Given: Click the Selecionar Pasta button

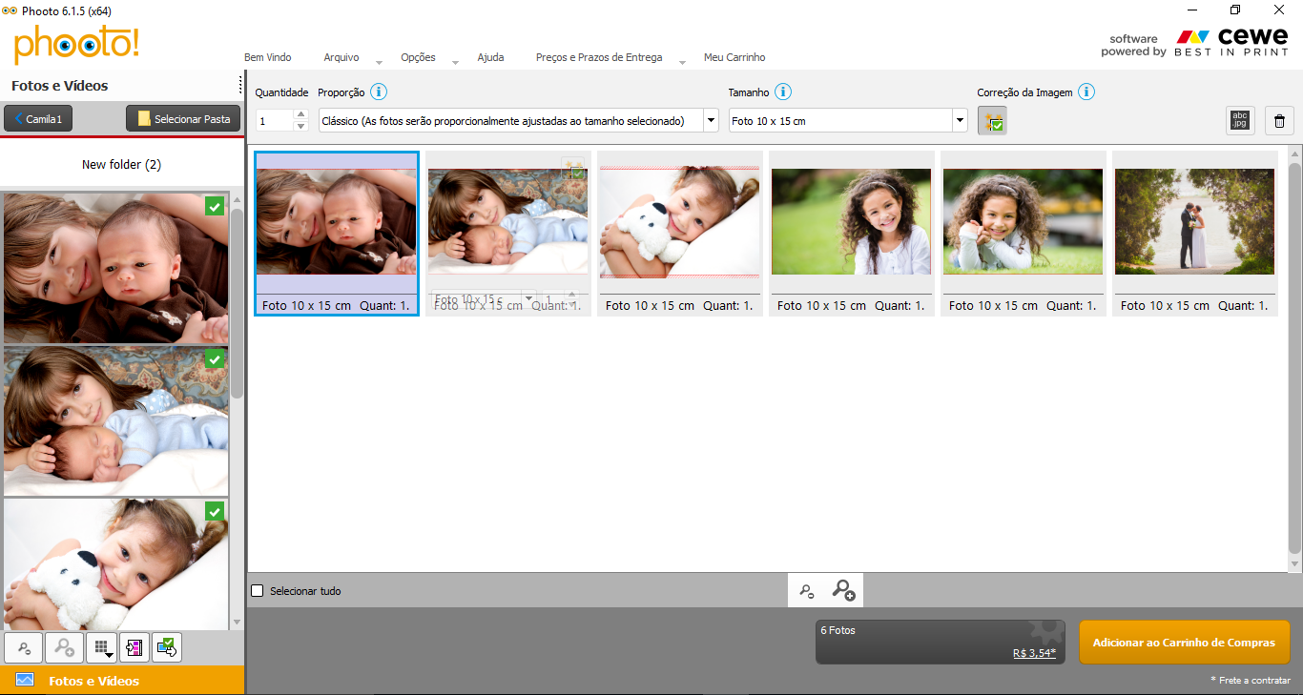Looking at the screenshot, I should pos(183,119).
